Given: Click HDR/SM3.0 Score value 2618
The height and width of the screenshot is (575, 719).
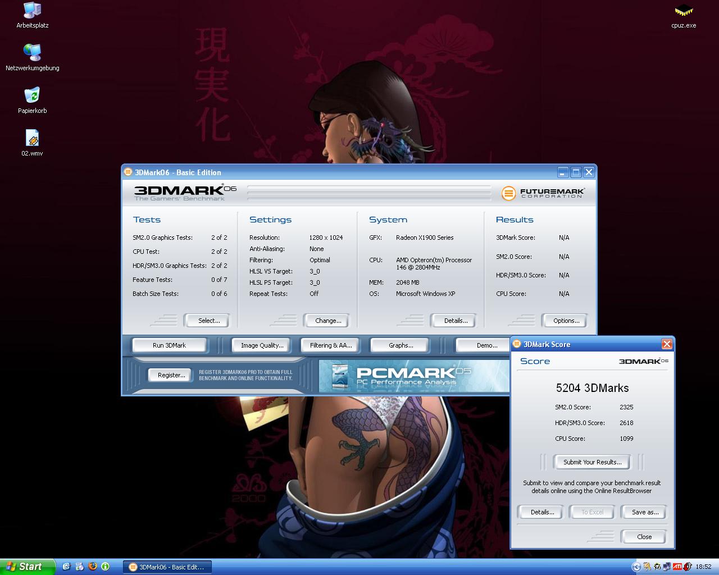Looking at the screenshot, I should pos(626,423).
